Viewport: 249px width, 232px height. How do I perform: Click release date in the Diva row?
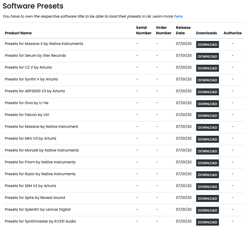click(x=184, y=103)
